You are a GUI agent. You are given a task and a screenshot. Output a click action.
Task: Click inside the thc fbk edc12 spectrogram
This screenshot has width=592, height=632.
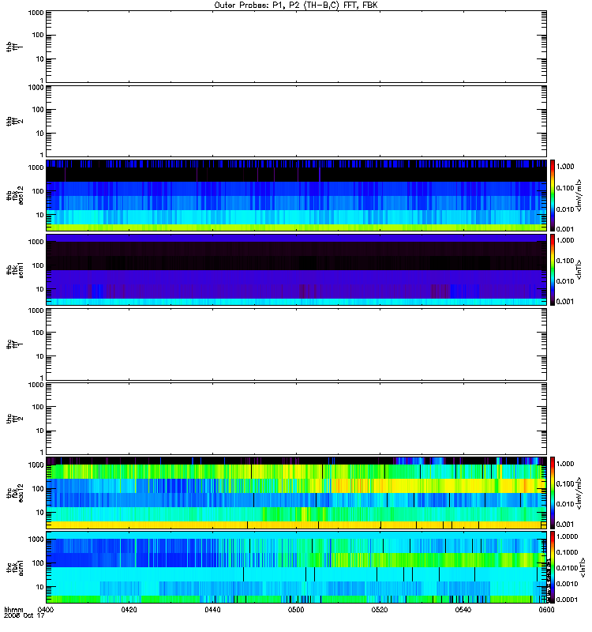click(296, 493)
